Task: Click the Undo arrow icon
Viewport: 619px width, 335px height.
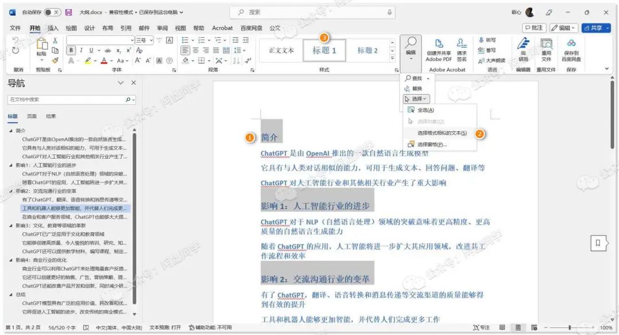Action: 15,40
